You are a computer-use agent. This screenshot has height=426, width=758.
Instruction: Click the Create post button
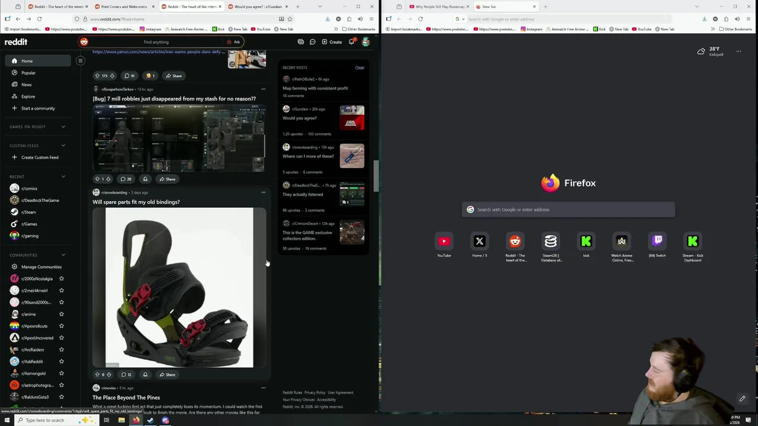coord(332,42)
